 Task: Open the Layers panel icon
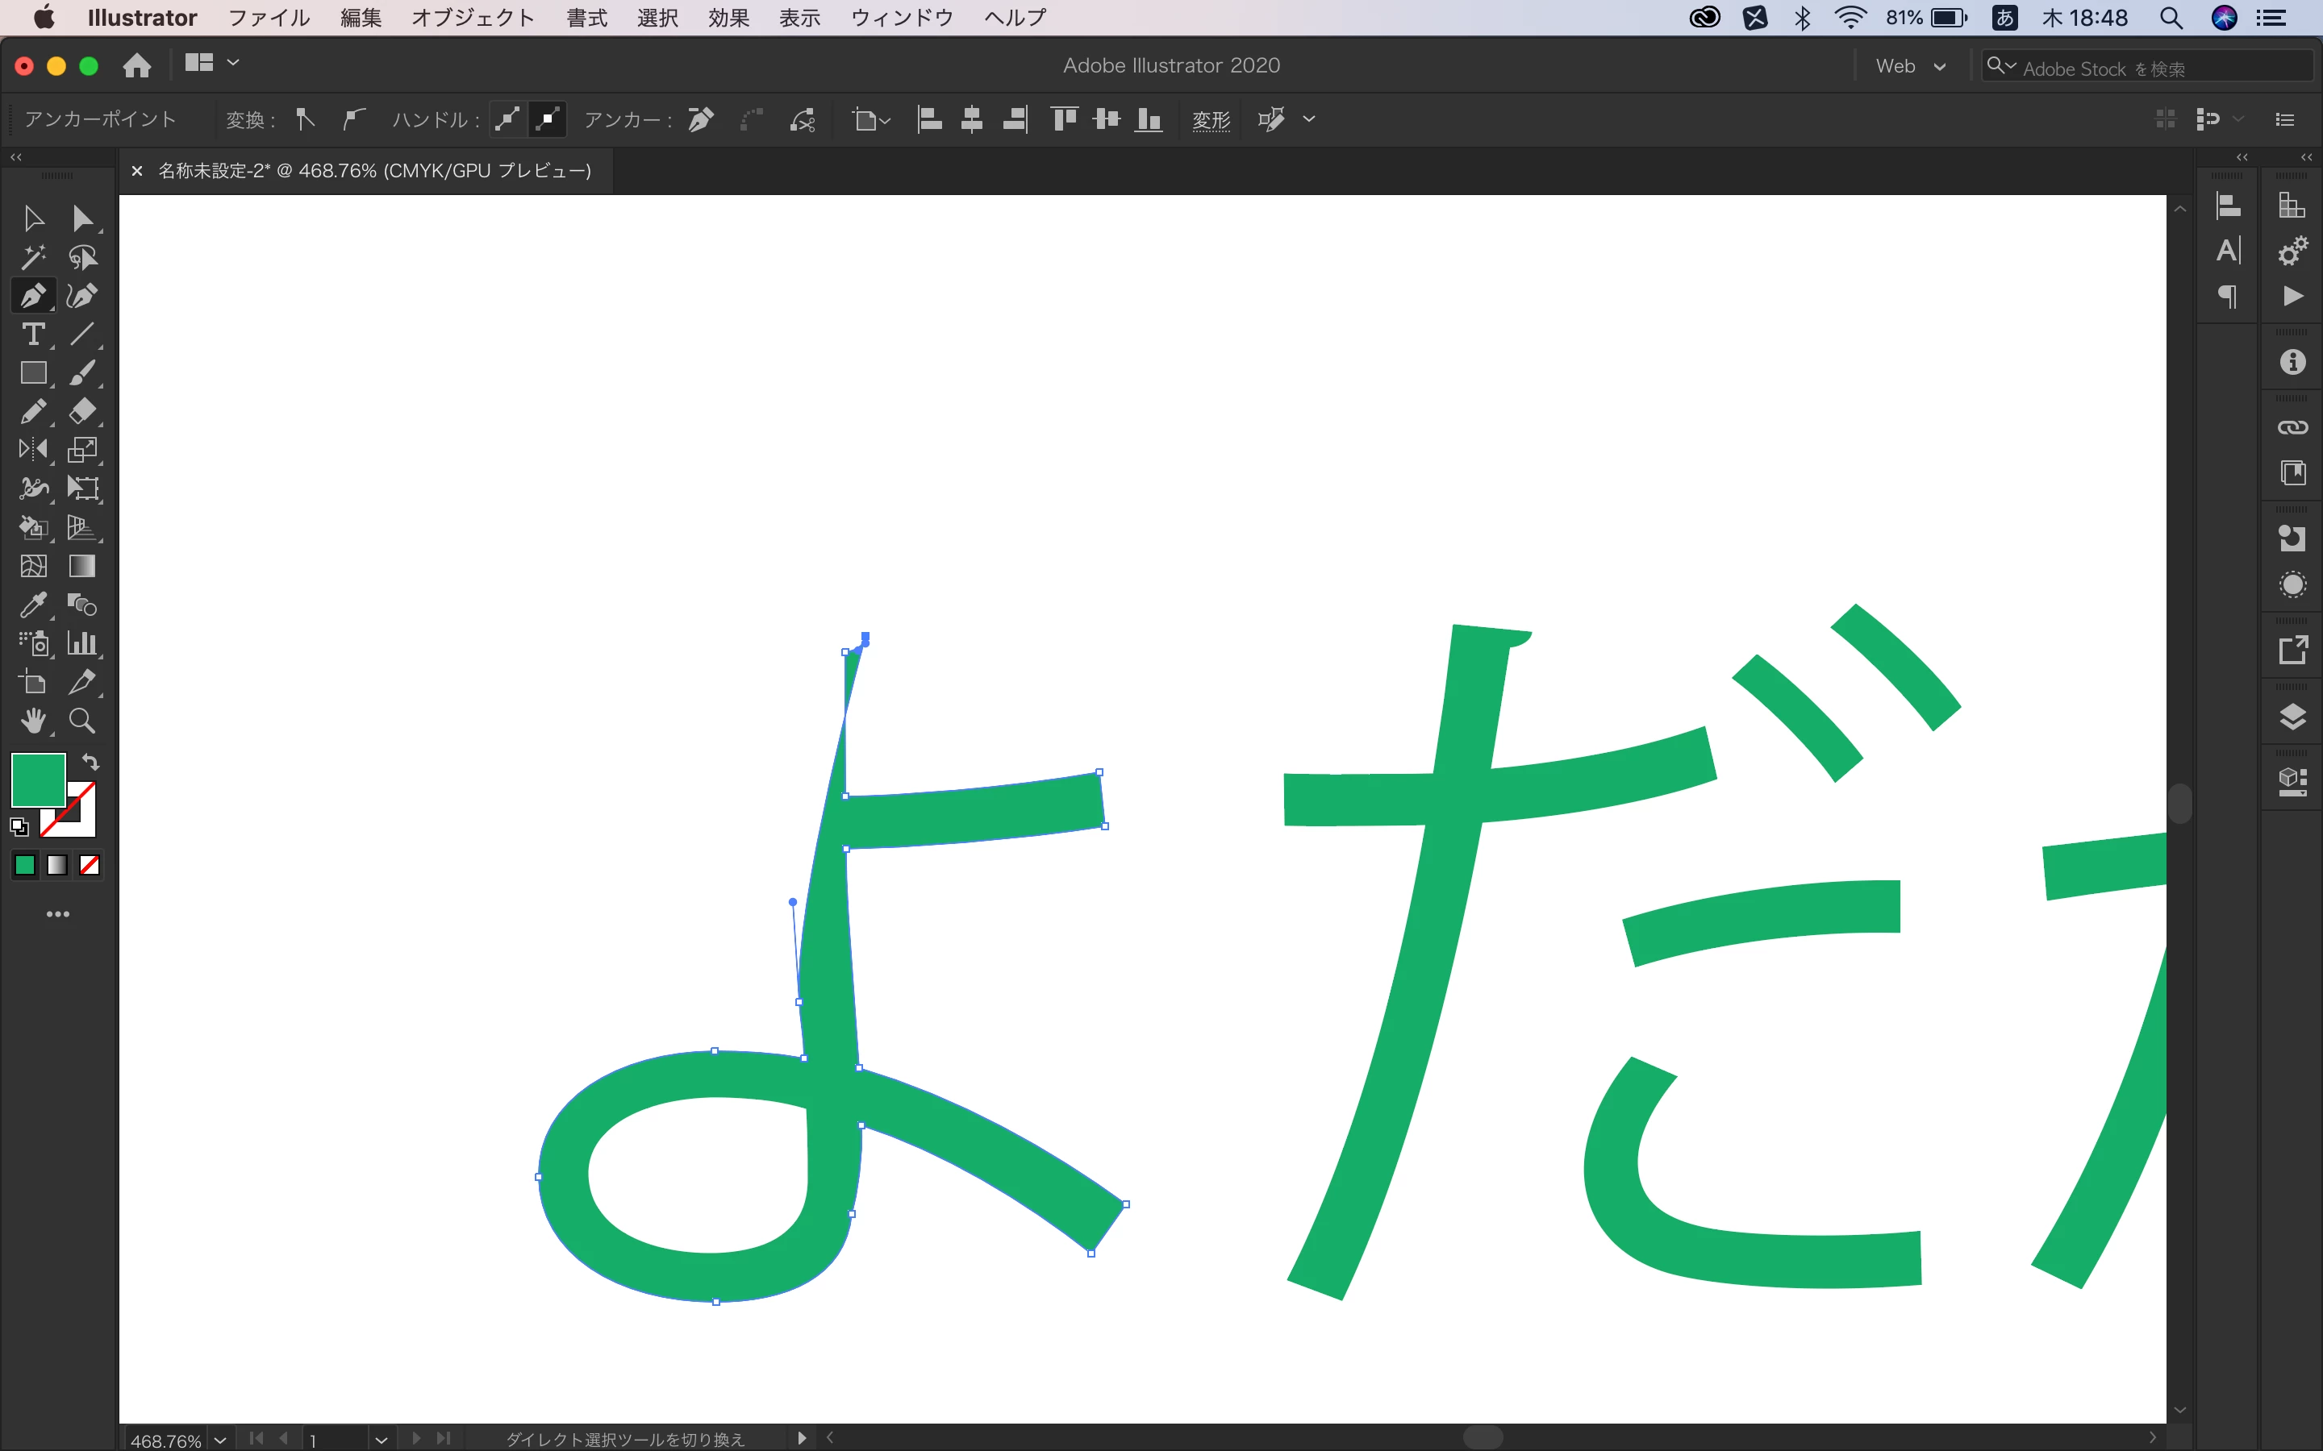[x=2292, y=717]
